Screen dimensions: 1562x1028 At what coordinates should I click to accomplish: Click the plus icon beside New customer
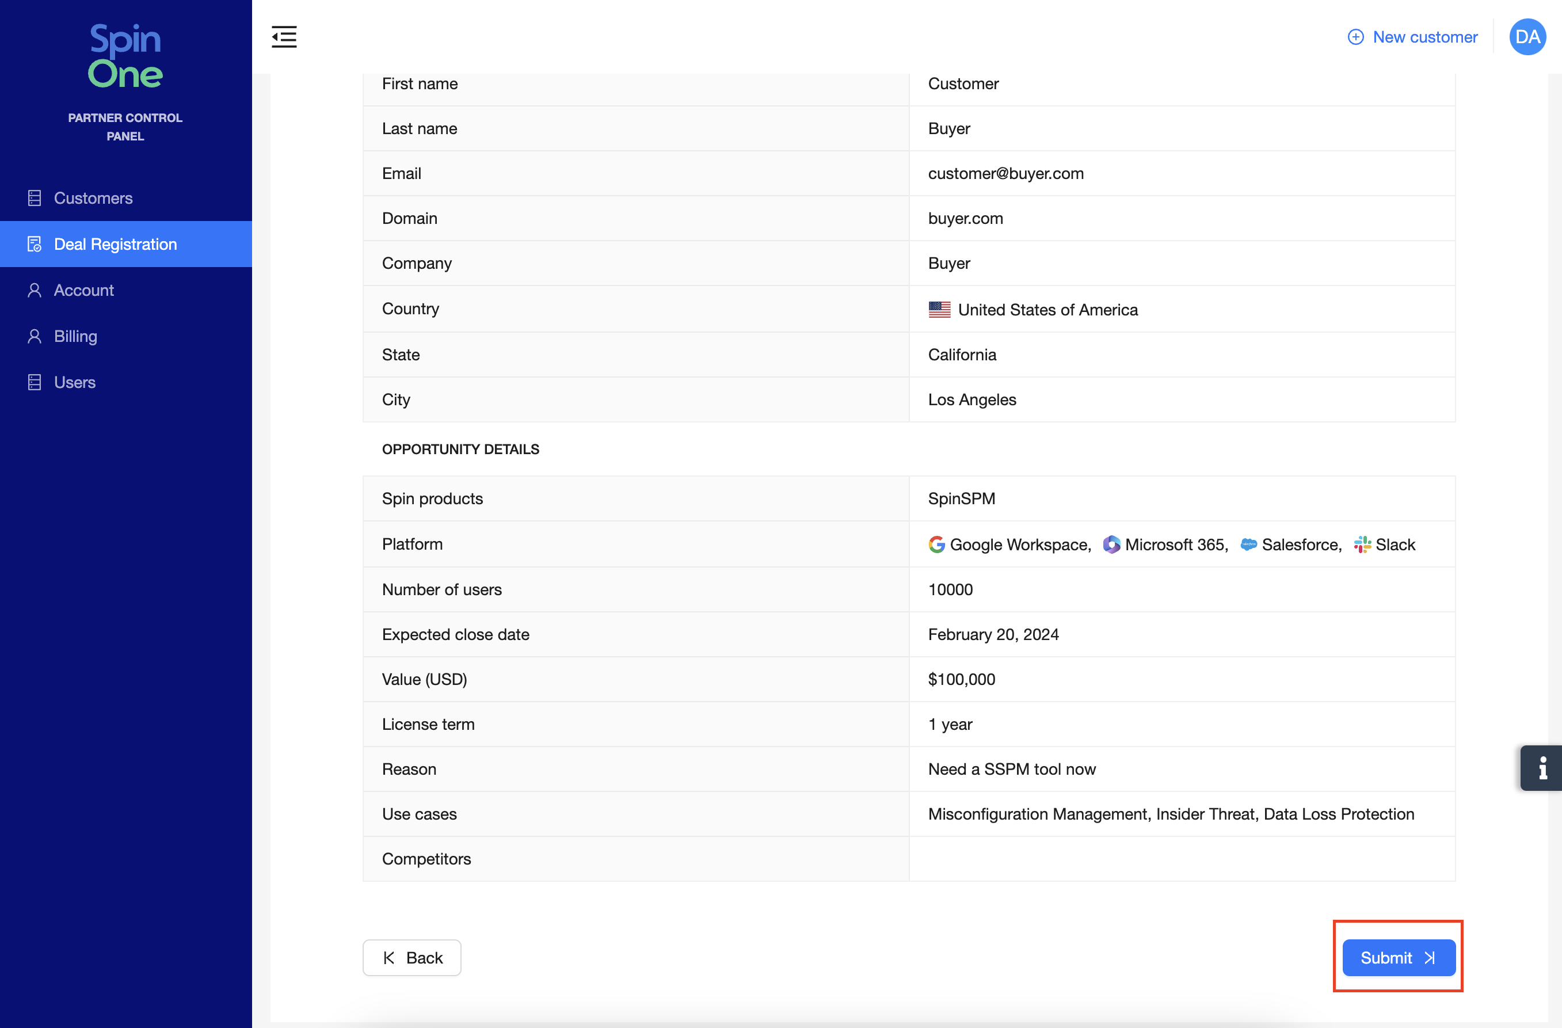[1355, 37]
